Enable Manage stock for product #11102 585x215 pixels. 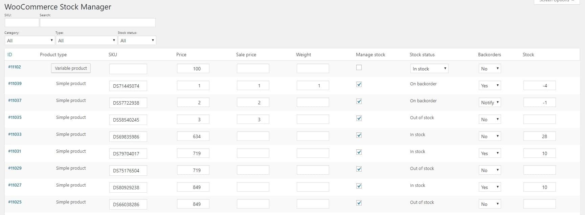tap(359, 67)
